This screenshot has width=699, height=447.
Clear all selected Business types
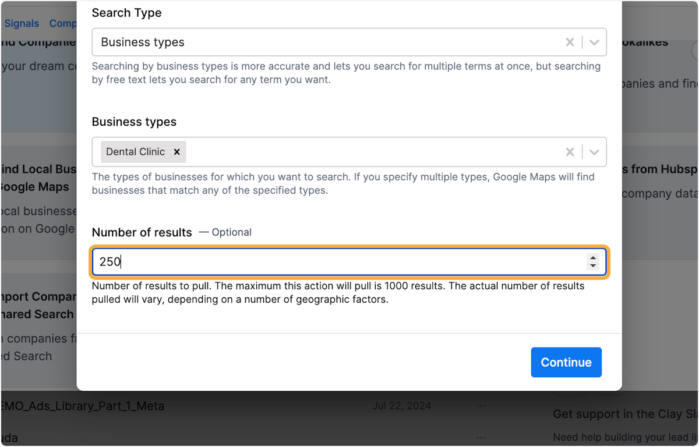pyautogui.click(x=570, y=152)
